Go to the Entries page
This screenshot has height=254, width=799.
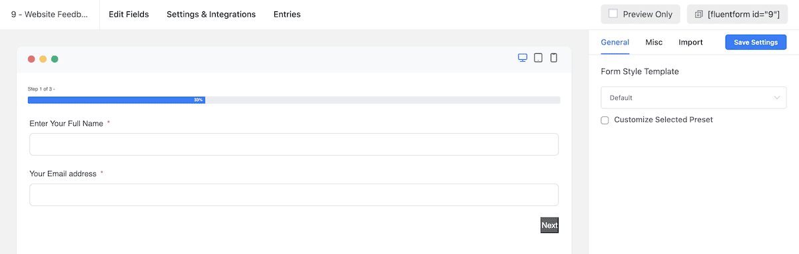[x=287, y=14]
